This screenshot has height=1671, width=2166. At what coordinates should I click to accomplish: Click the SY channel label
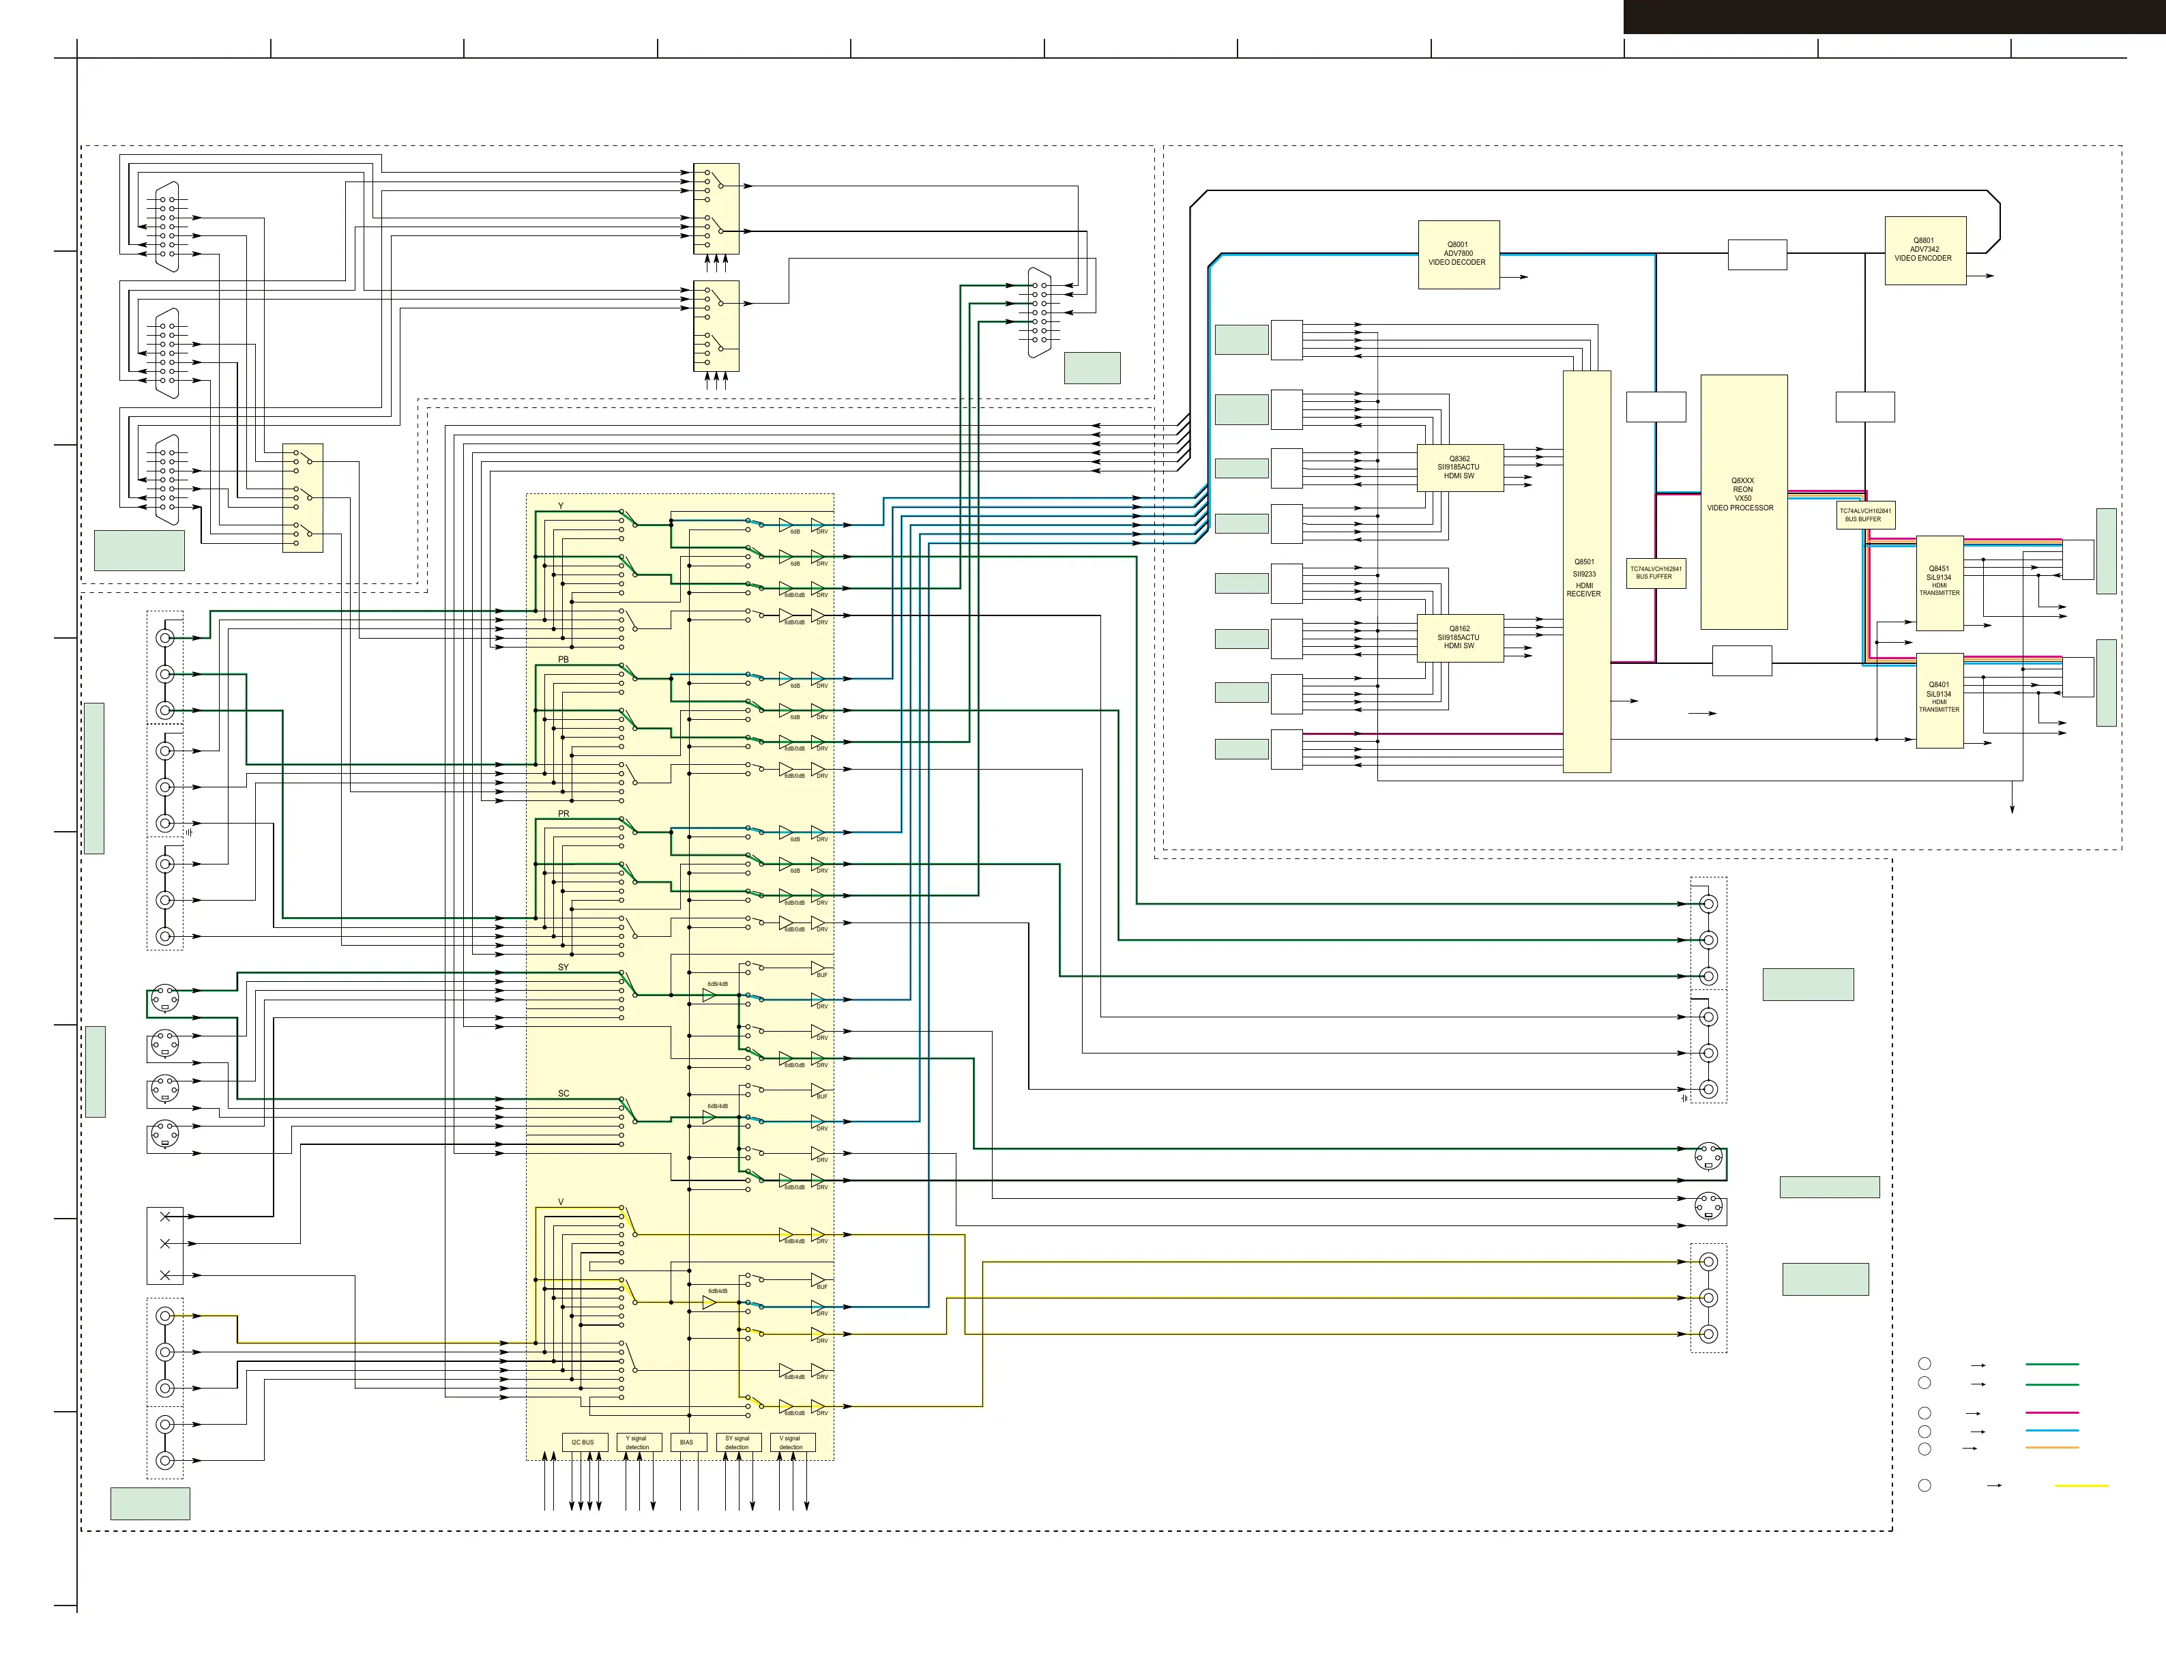pyautogui.click(x=564, y=967)
